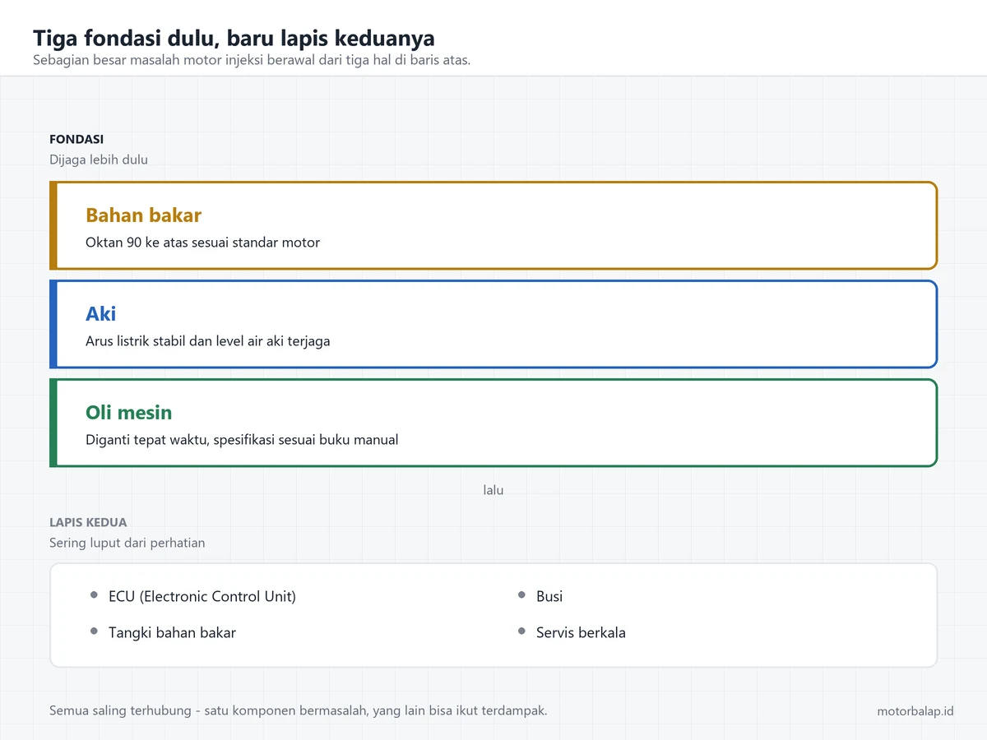
Task: Select "Oktan 90 ke atas sesuai standar motor"
Action: pyautogui.click(x=202, y=243)
